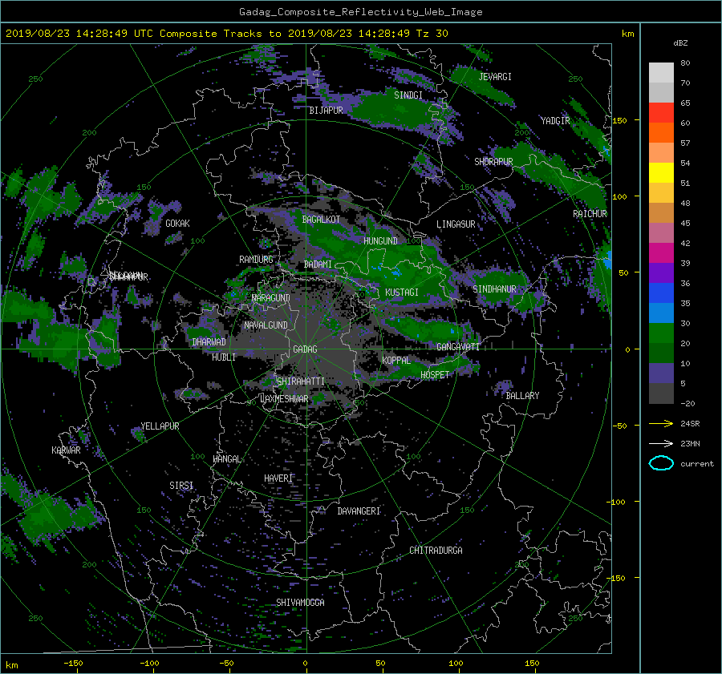The height and width of the screenshot is (674, 722).
Task: Click the LAXMESHWAR town label
Action: 284,399
